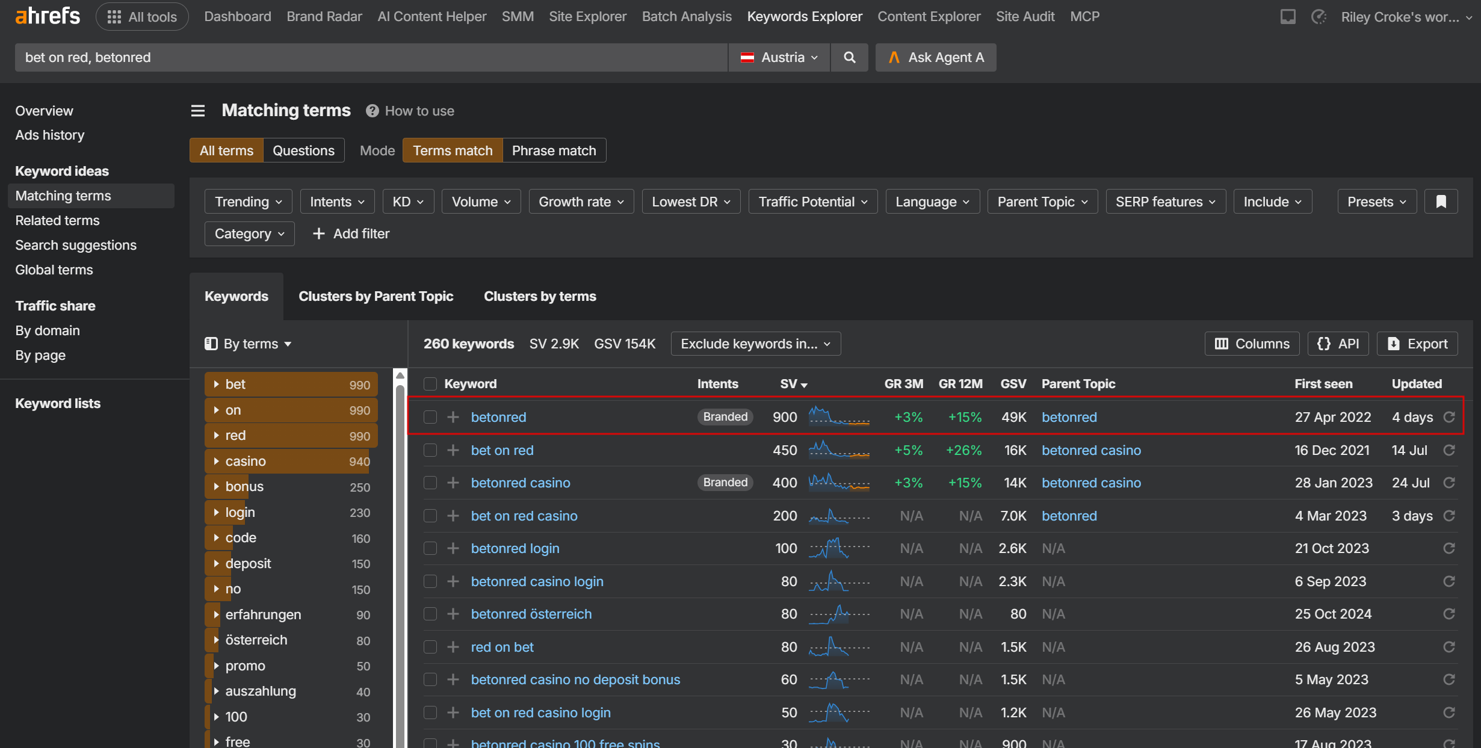Screen dimensions: 1481x748
Task: Click the keyword search input field
Action: pyautogui.click(x=371, y=57)
